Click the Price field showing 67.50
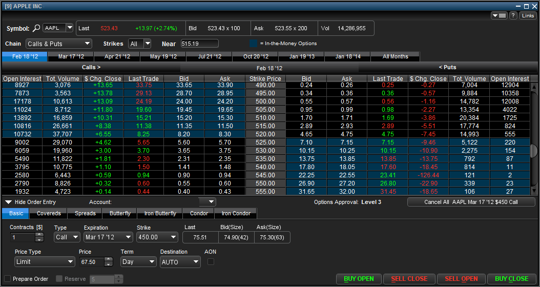 [92, 262]
